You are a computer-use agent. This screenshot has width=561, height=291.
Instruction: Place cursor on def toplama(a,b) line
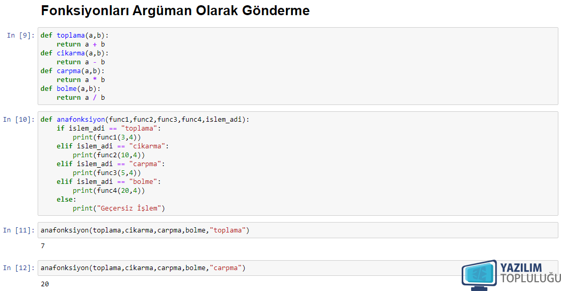point(74,36)
